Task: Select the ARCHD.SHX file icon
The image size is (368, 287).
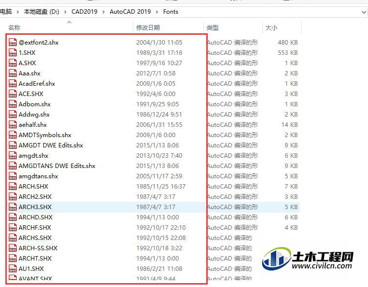Action: pyautogui.click(x=13, y=217)
